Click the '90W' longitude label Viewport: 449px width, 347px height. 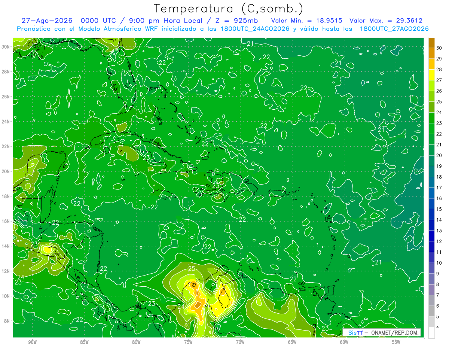click(x=33, y=342)
